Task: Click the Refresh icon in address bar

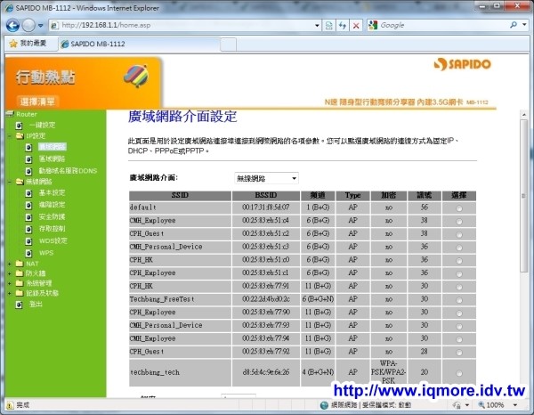Action: 343,25
